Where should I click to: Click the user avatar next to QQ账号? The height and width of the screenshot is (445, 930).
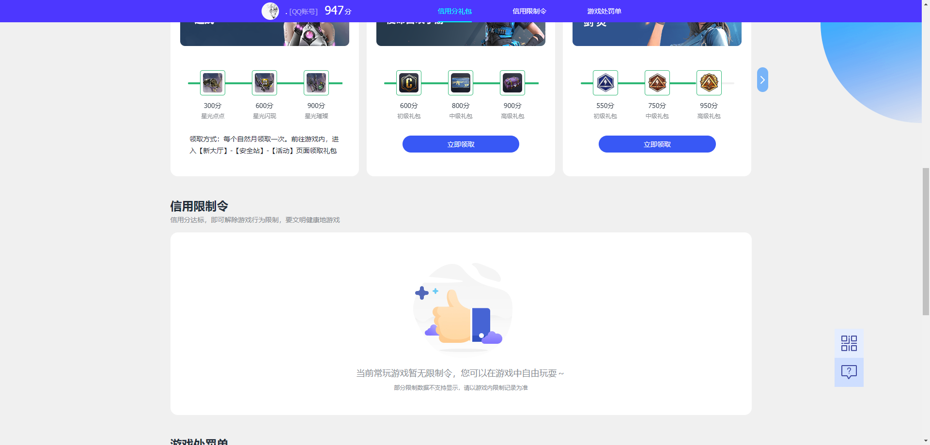271,11
